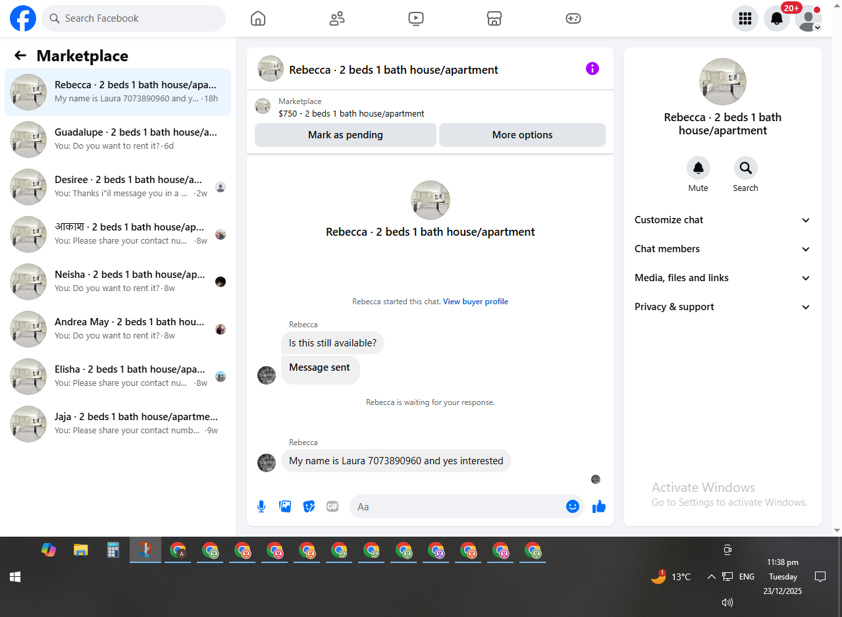Mute this chat with bell icon

[x=698, y=168]
